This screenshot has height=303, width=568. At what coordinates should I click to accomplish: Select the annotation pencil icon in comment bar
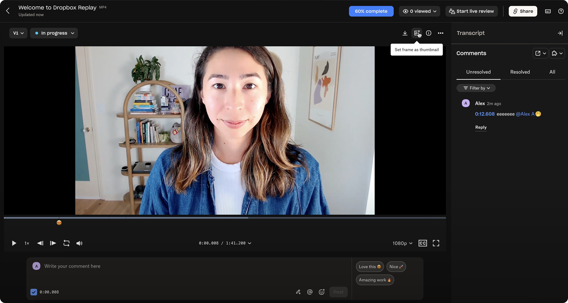[x=298, y=292]
